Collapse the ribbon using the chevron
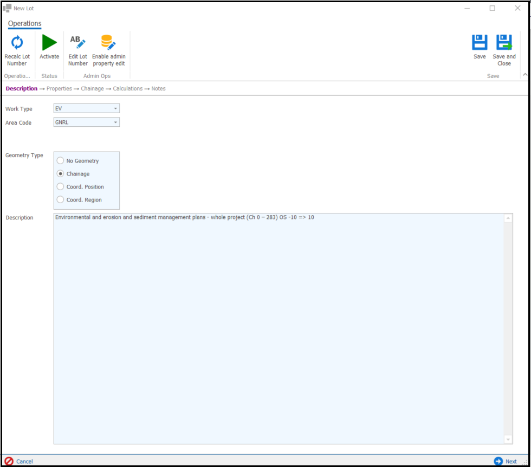Viewport: 531px width, 467px height. (524, 75)
